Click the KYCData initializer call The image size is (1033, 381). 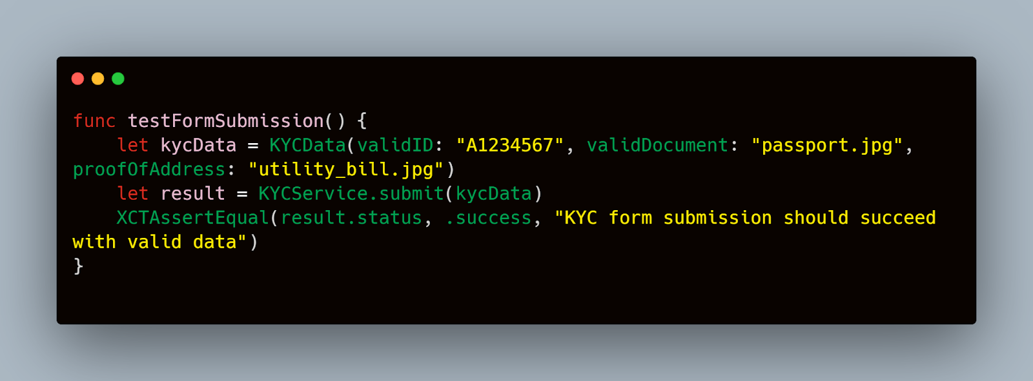(x=308, y=145)
